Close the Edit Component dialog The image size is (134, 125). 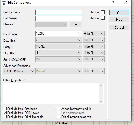point(125,3)
